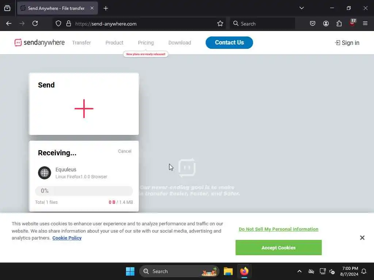Close the cookie banner with the X
The height and width of the screenshot is (280, 374).
point(362,238)
